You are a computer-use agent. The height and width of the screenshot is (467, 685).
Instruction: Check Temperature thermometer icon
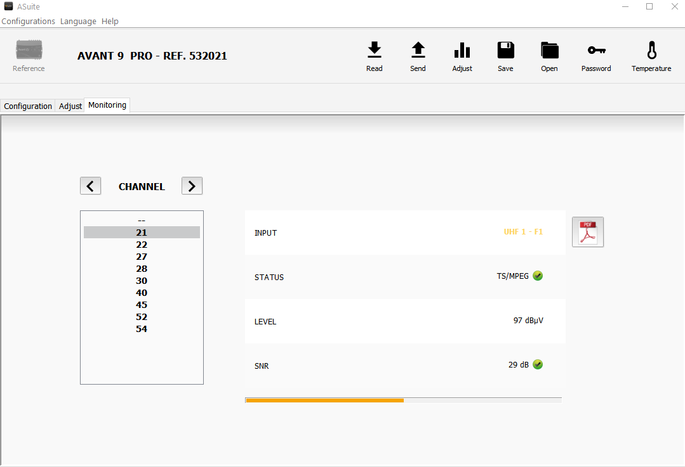pos(651,49)
